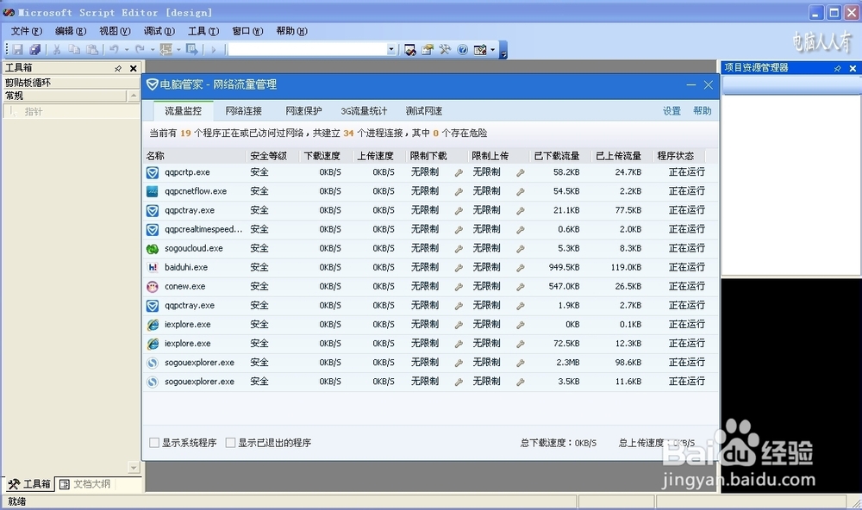Open the Help question mark icon
The image size is (862, 510).
tap(463, 49)
